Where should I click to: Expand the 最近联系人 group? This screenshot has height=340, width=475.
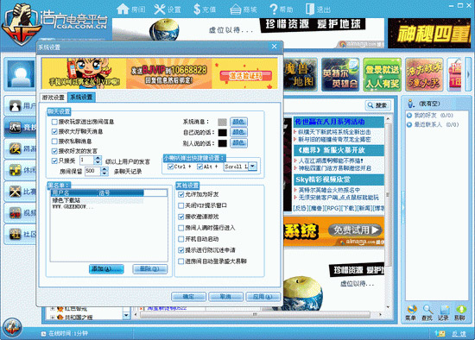tap(409, 124)
